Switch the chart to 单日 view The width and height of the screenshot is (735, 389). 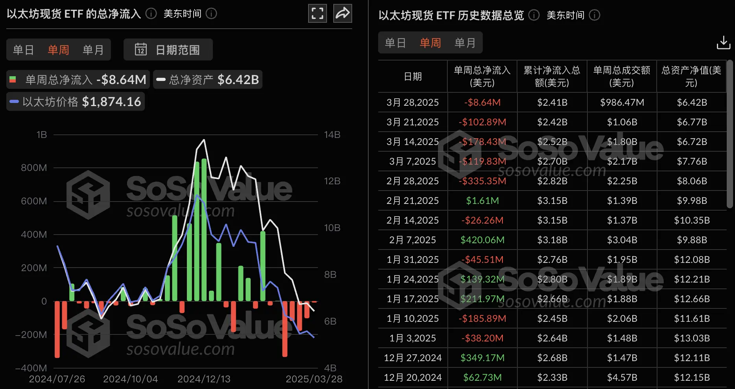point(23,50)
